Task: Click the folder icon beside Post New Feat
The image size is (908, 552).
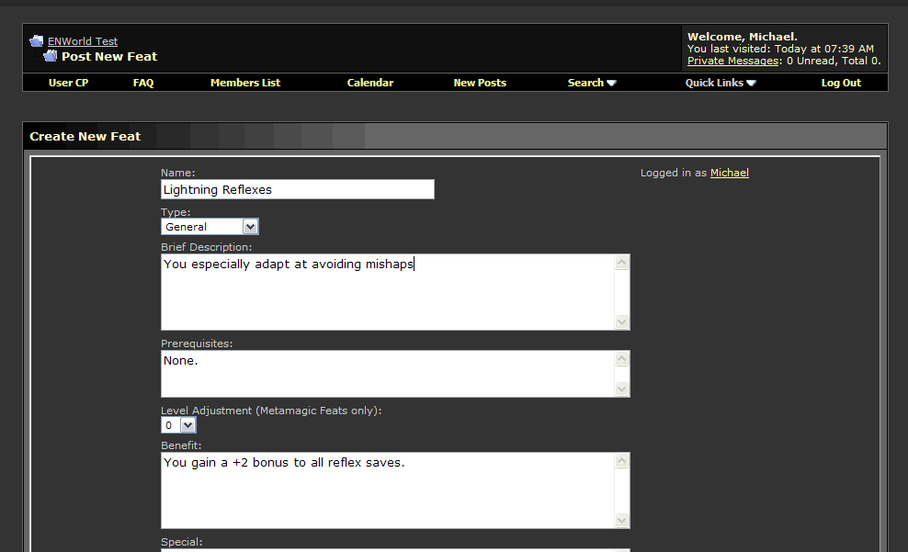Action: pos(51,56)
